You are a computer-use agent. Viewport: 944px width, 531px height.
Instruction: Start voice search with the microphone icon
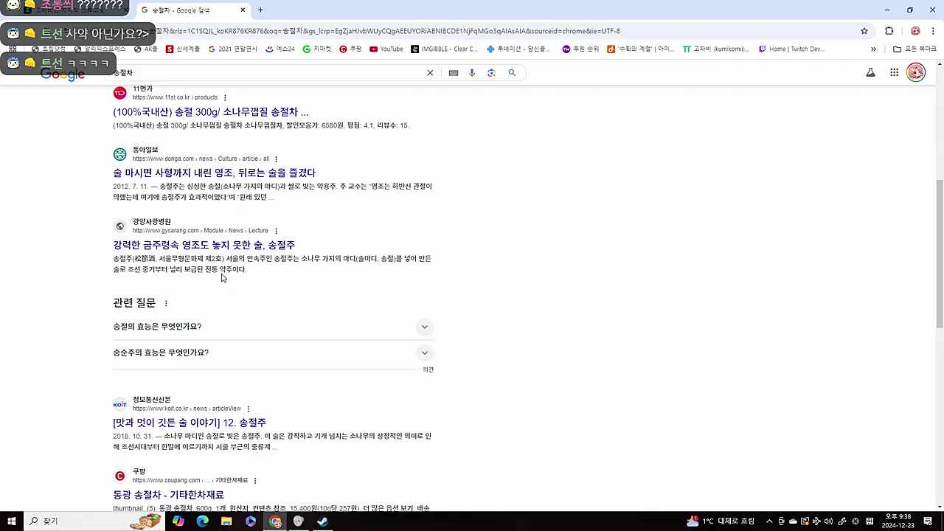(472, 72)
